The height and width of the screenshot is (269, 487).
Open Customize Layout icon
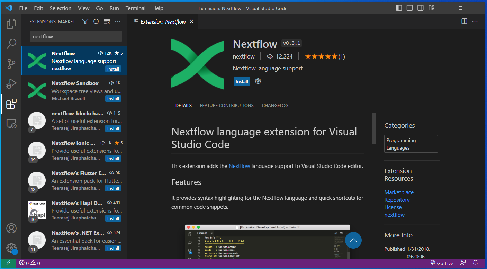(x=431, y=8)
